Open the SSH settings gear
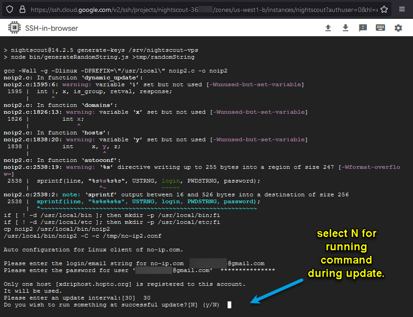Image resolution: width=413 pixels, height=317 pixels. 398,28
